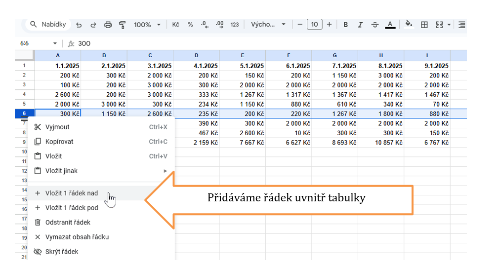Open the name box dropdown arrow
This screenshot has height=263, width=499.
(55, 43)
